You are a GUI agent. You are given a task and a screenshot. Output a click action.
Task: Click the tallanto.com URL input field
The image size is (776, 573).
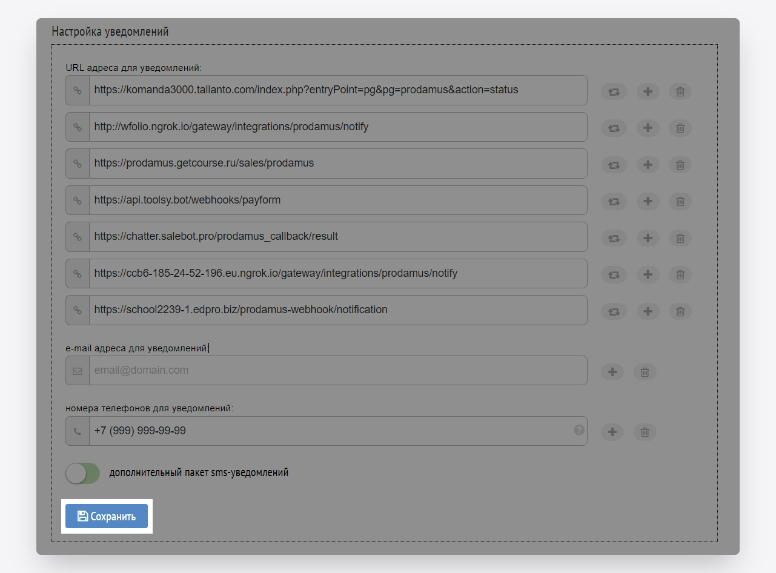tap(337, 90)
